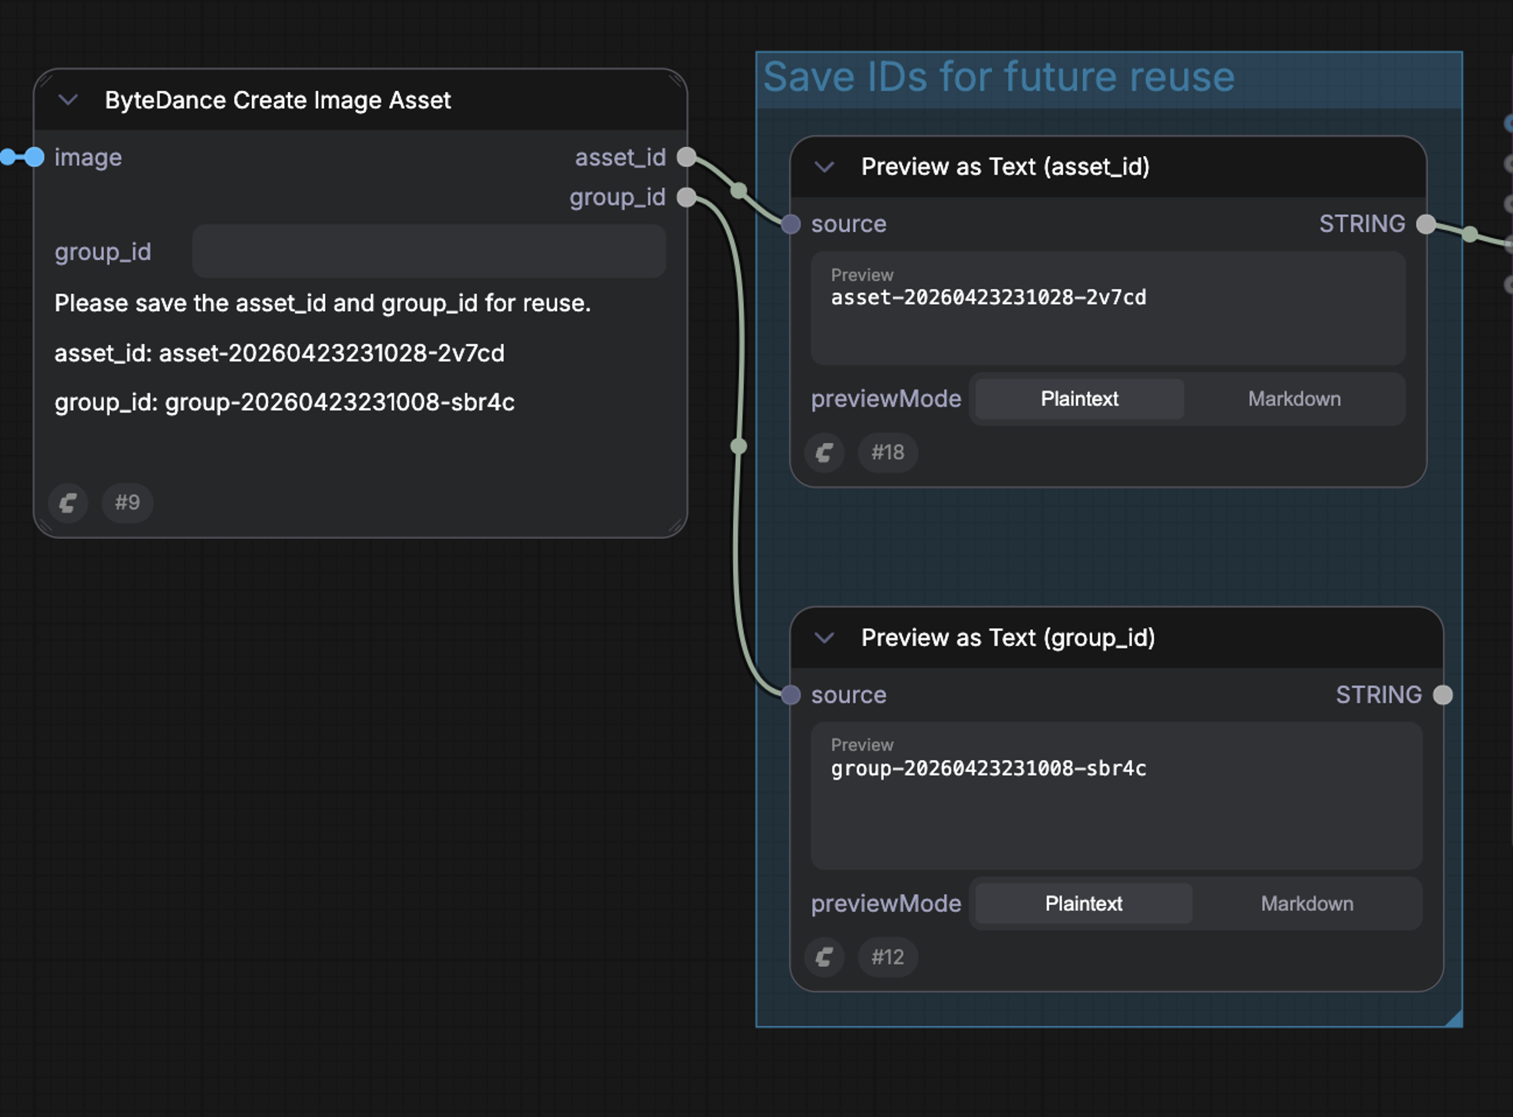
Task: Collapse Preview as Text (group_id) node
Action: (824, 638)
